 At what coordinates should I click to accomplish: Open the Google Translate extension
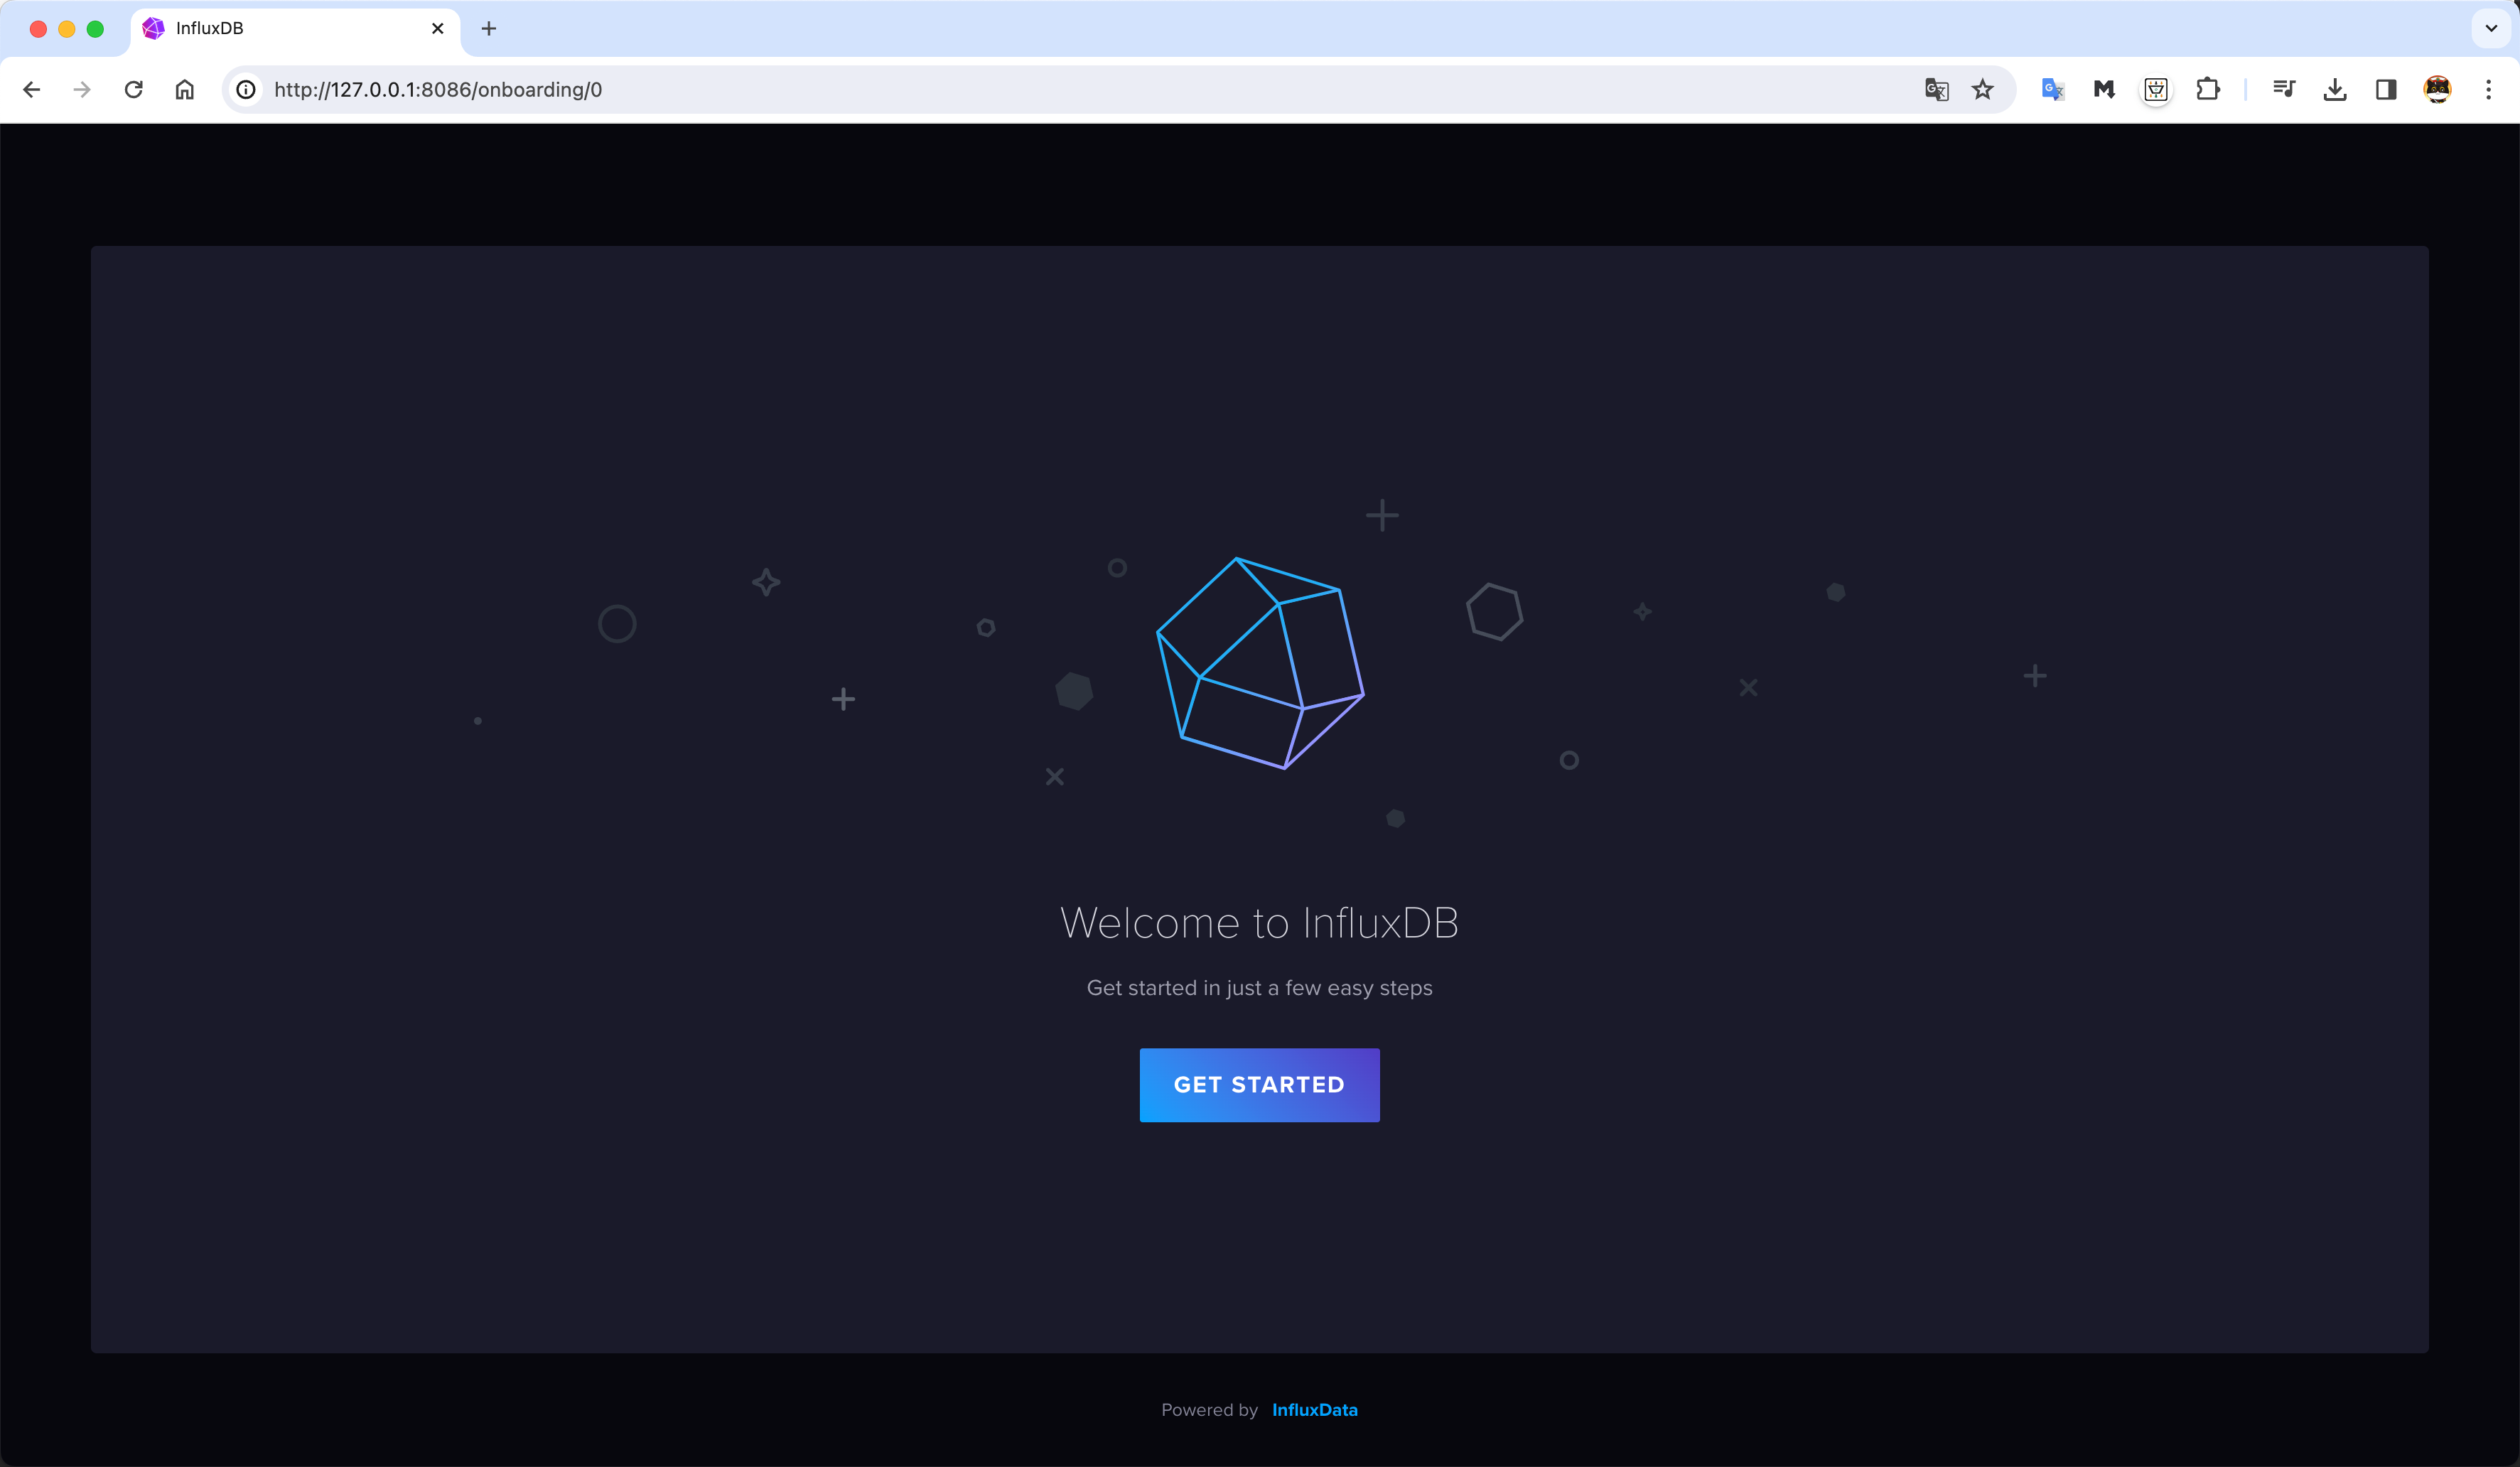click(x=2053, y=90)
